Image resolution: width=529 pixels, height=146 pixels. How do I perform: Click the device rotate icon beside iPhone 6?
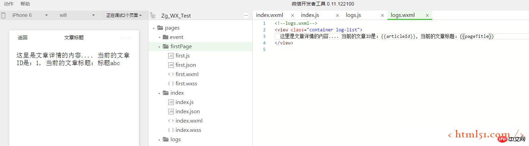pyautogui.click(x=3, y=15)
